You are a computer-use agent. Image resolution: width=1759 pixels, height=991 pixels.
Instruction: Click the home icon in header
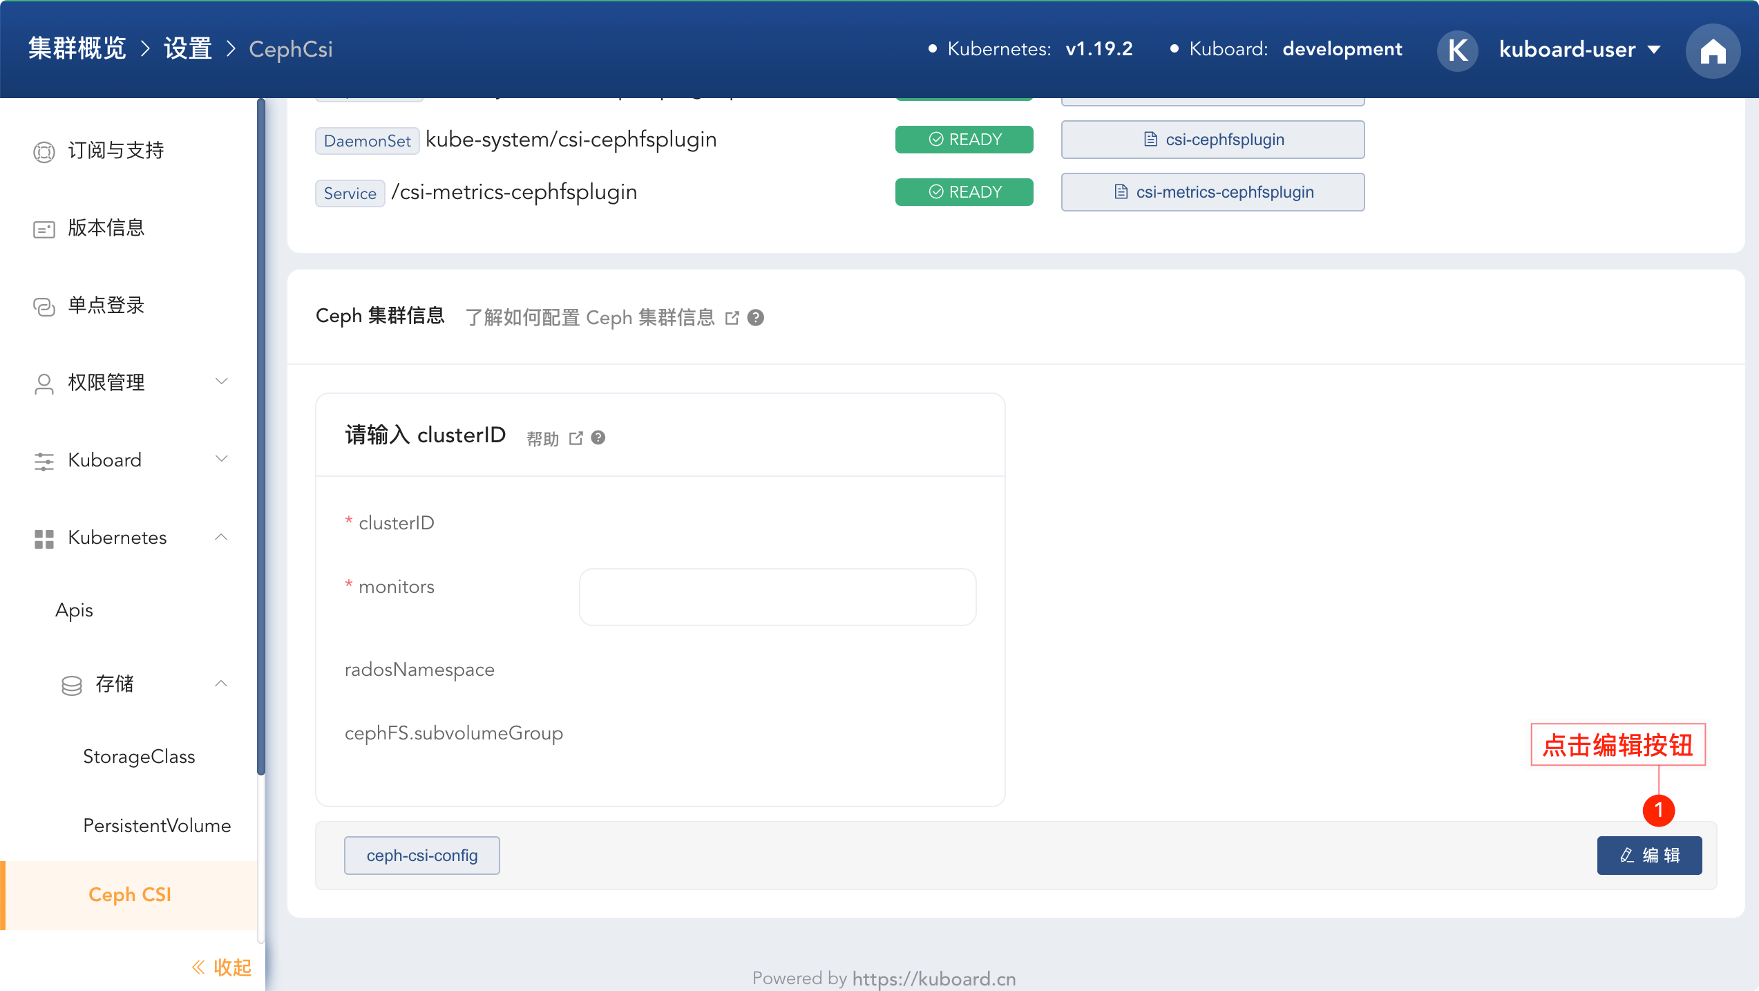click(x=1713, y=50)
